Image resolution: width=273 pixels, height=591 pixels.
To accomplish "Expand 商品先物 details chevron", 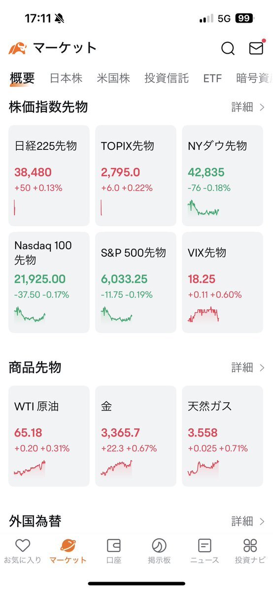I will point(262,368).
